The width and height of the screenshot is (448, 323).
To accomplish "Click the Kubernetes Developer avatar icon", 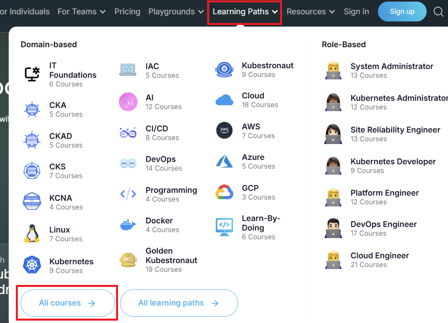I will [333, 165].
